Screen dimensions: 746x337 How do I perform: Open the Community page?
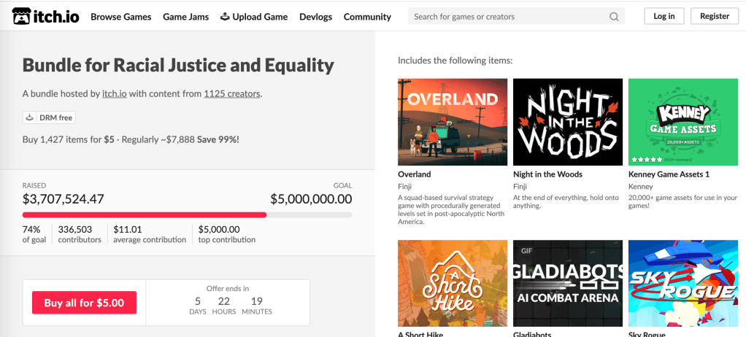click(x=367, y=17)
